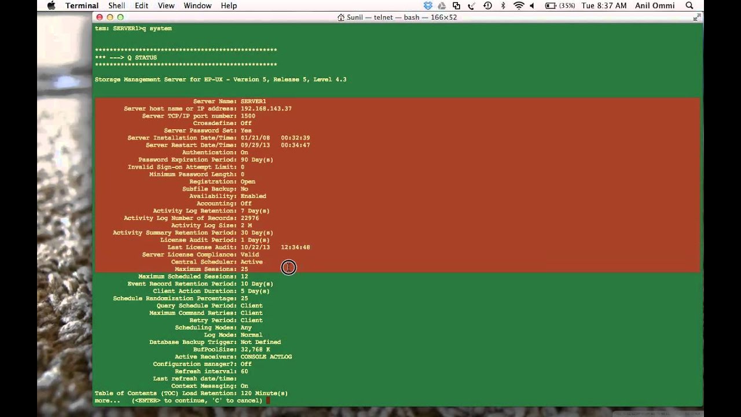The image size is (741, 417).
Task: Click the 'Server Password Set: Yes' line
Action: 208,131
